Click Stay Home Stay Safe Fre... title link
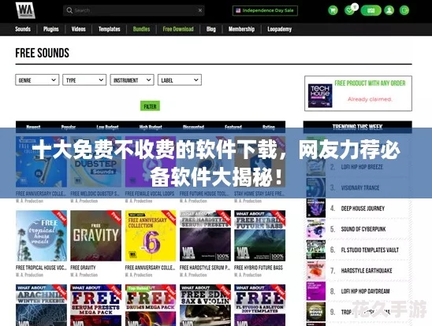432x326 pixels. click(259, 194)
